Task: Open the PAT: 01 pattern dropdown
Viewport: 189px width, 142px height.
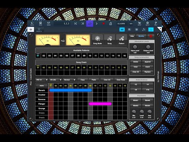Action: 42,80
